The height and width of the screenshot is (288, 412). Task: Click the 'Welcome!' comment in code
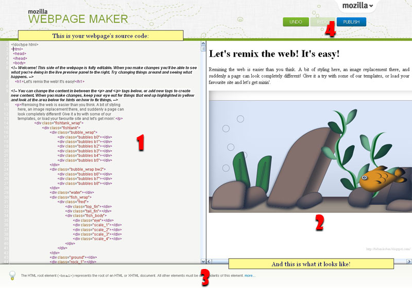tap(104, 72)
